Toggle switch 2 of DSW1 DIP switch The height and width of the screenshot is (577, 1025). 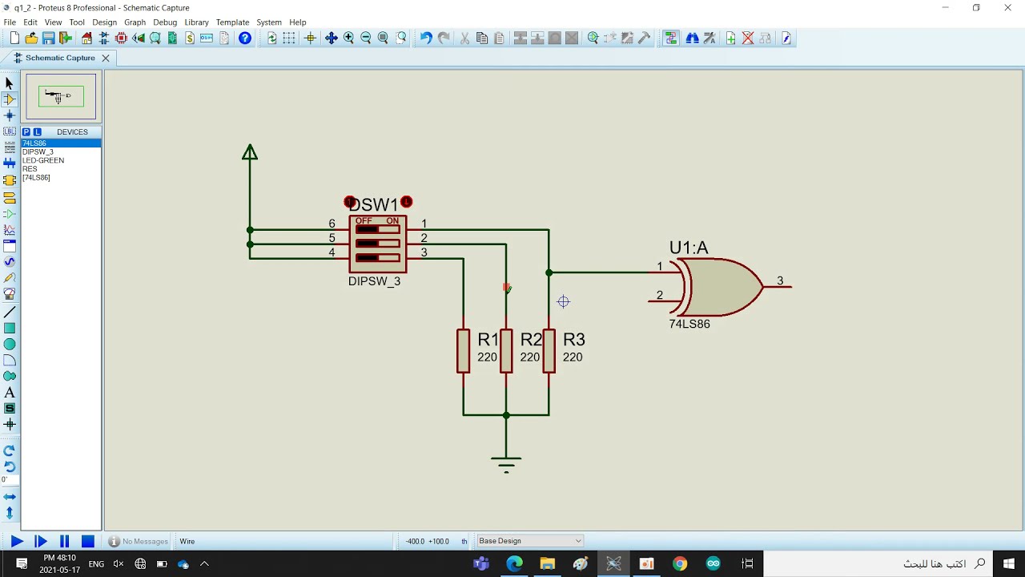[378, 244]
